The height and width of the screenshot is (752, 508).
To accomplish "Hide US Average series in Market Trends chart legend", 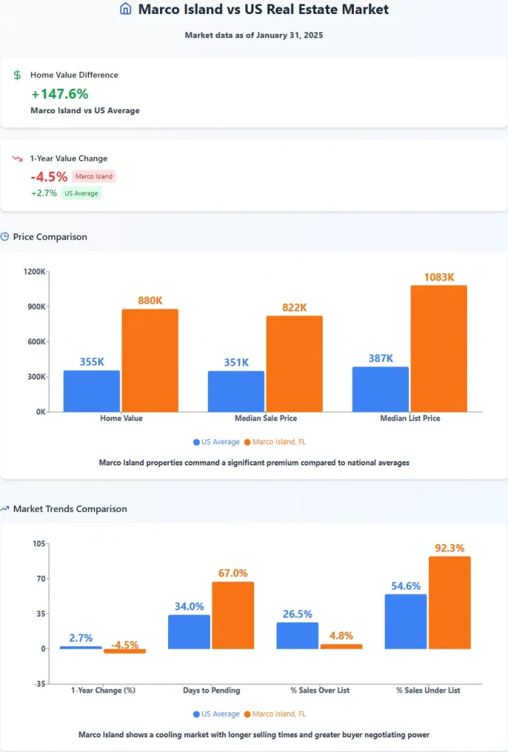I will pyautogui.click(x=217, y=714).
